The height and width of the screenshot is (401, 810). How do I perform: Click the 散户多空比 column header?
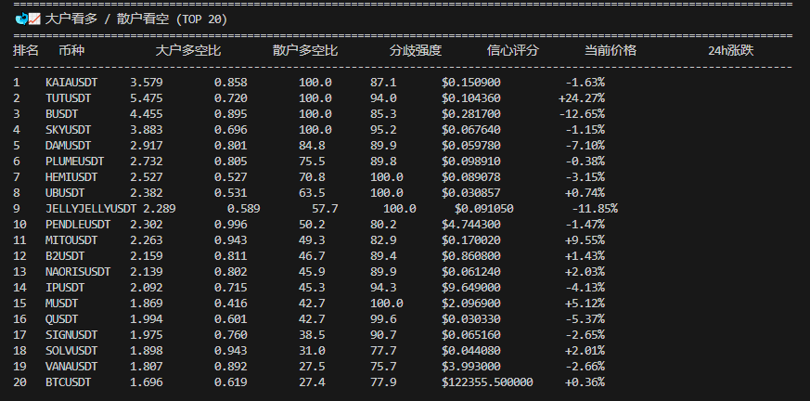304,50
